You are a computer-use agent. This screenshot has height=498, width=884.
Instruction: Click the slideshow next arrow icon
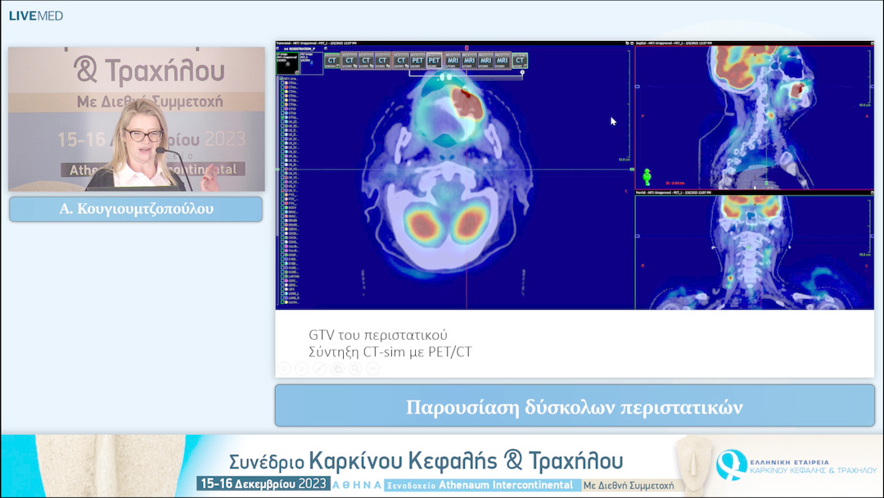tap(301, 369)
